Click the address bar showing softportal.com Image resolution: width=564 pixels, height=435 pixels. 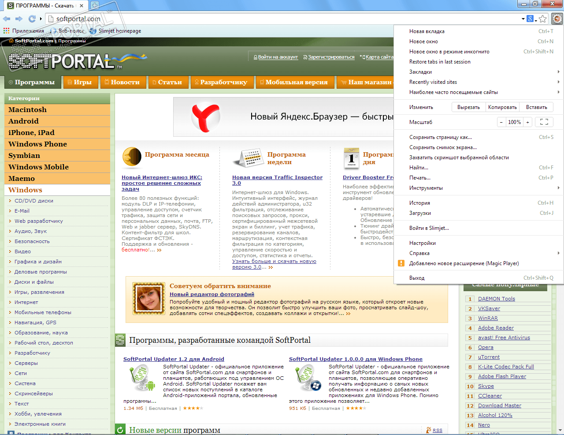282,19
